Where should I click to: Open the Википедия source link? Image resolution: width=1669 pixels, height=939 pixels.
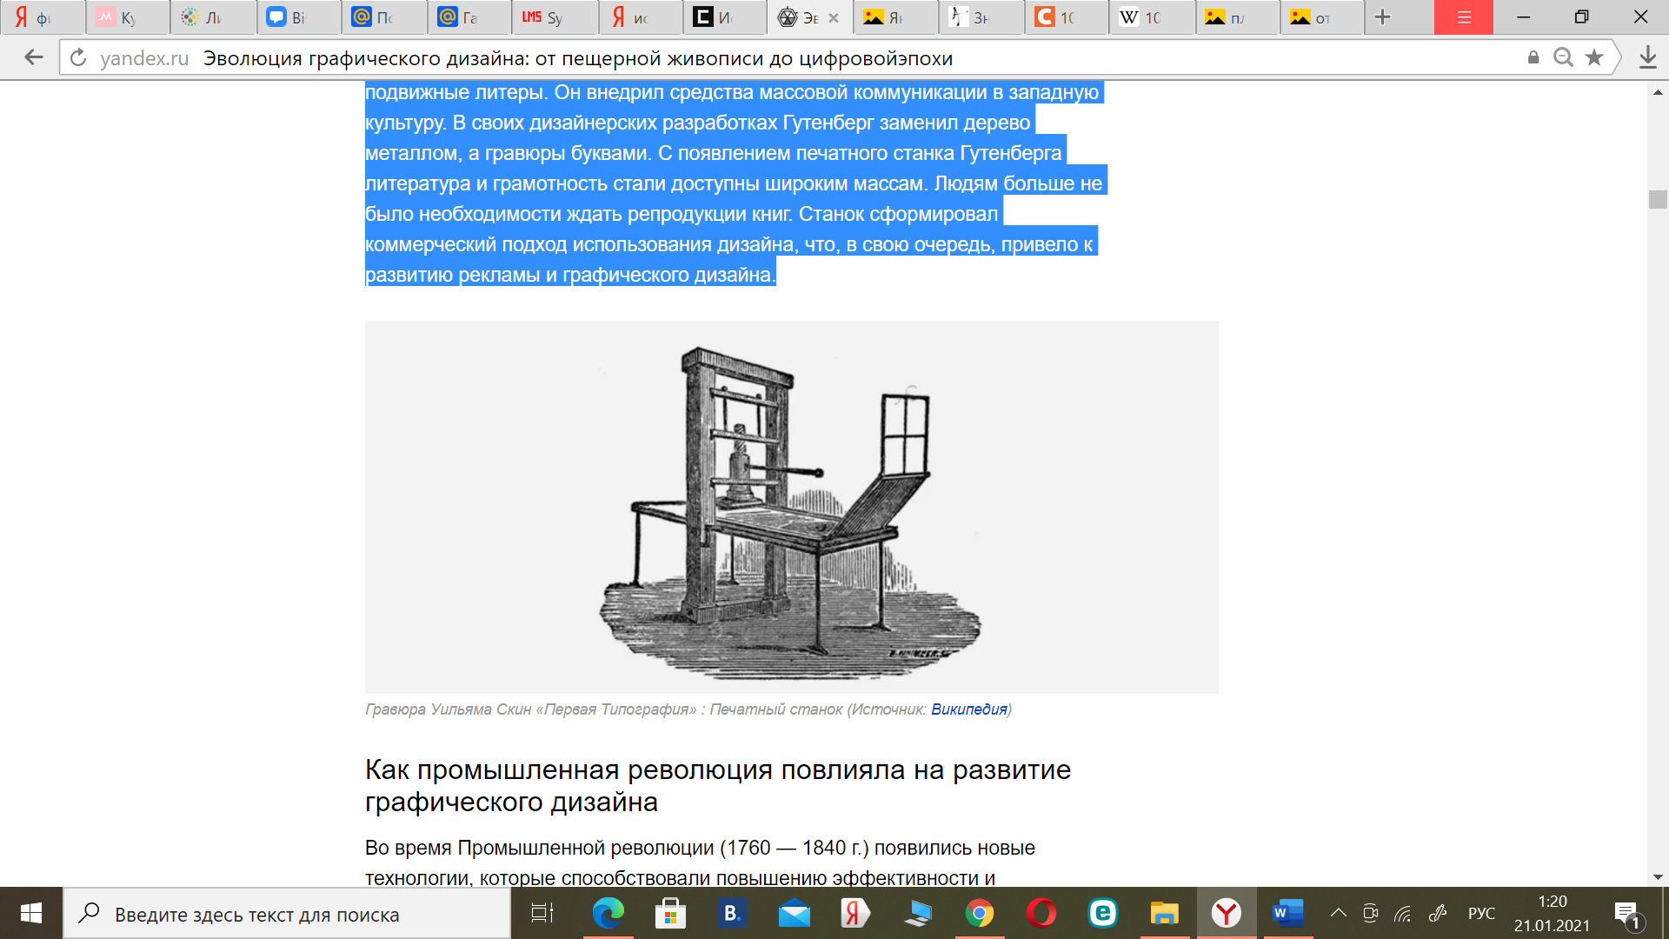coord(968,709)
